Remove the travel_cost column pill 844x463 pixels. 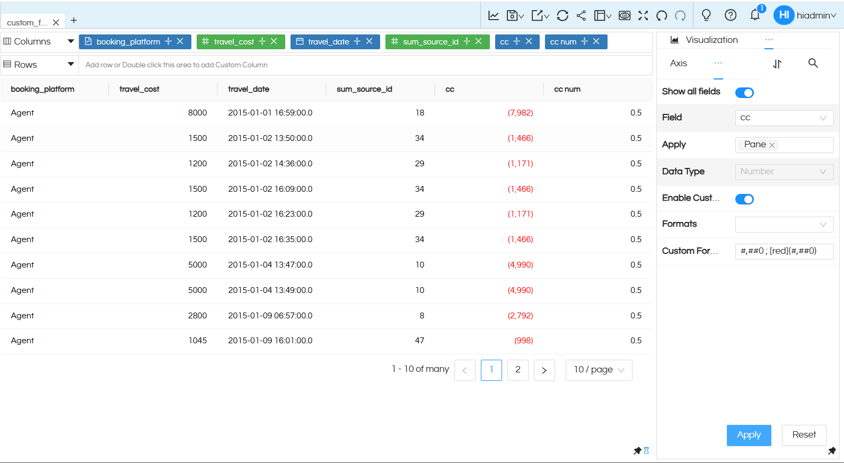click(x=274, y=41)
